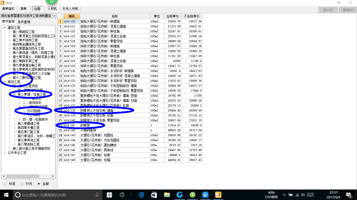Select the 全部 radio button

point(39,184)
